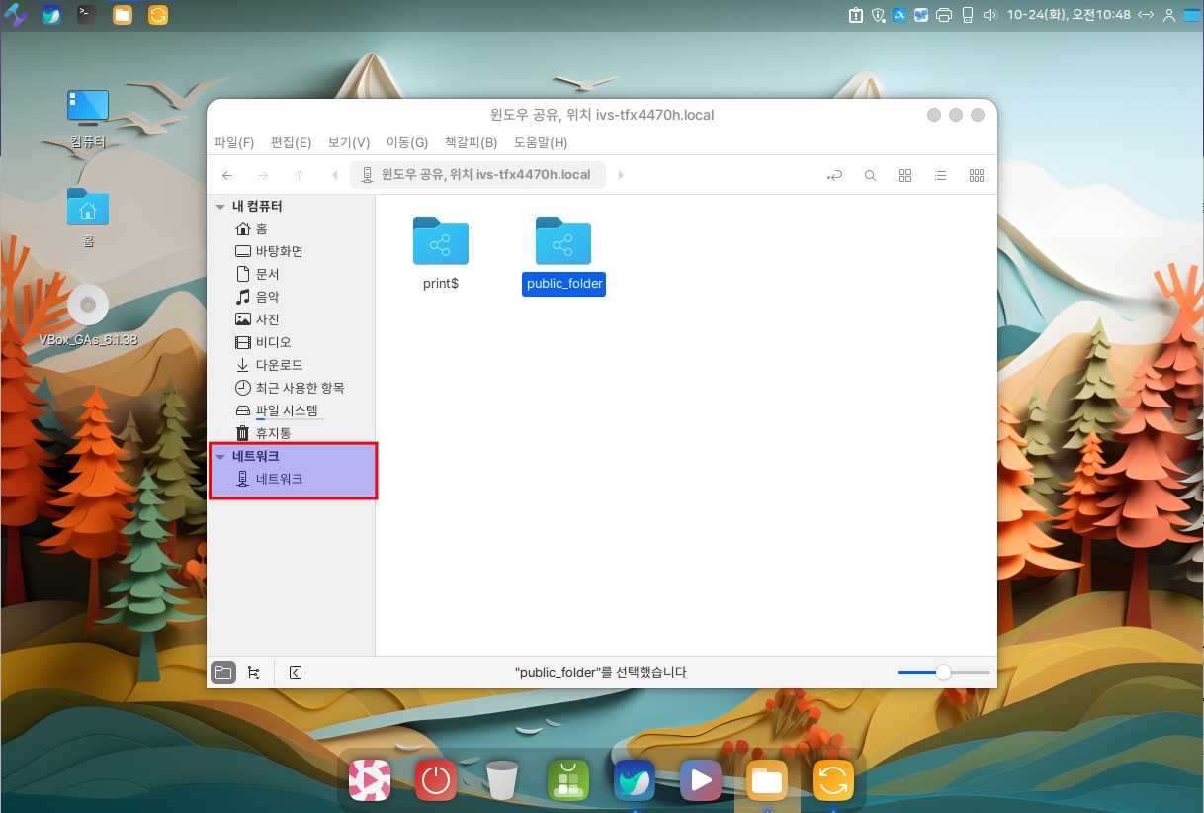
Task: Open the 휴지통 trash location
Action: click(273, 433)
